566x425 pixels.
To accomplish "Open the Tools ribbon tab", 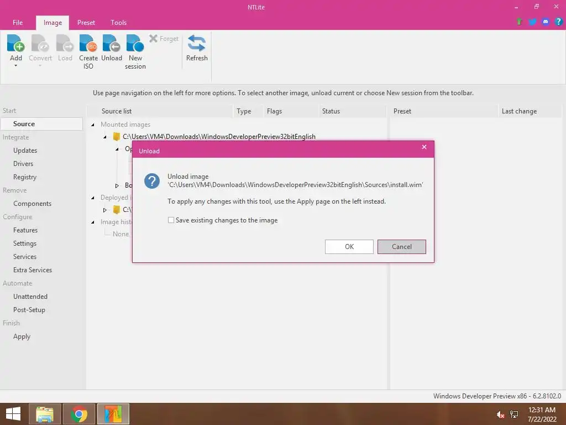I will coord(118,22).
